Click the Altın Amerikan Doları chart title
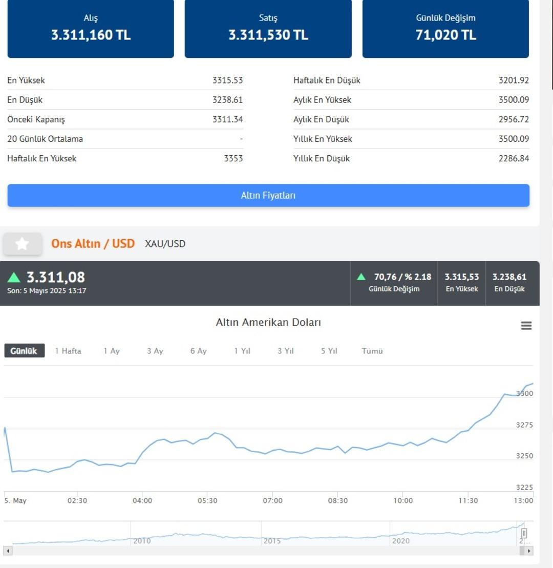 268,322
